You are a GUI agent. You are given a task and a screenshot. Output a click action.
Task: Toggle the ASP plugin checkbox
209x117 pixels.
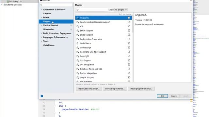click(x=129, y=26)
